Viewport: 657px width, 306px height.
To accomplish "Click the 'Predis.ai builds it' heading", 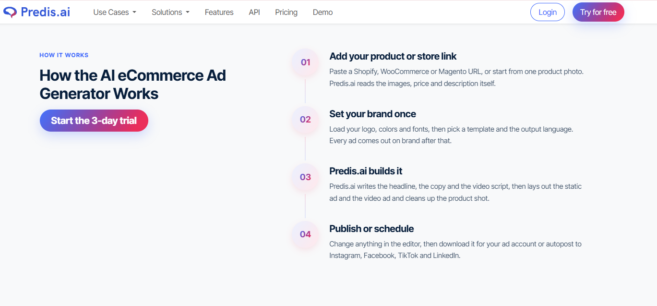I will 366,171.
